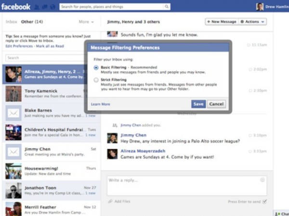Open the Actions dropdown
Screen dimensions: 289x216
point(253,22)
